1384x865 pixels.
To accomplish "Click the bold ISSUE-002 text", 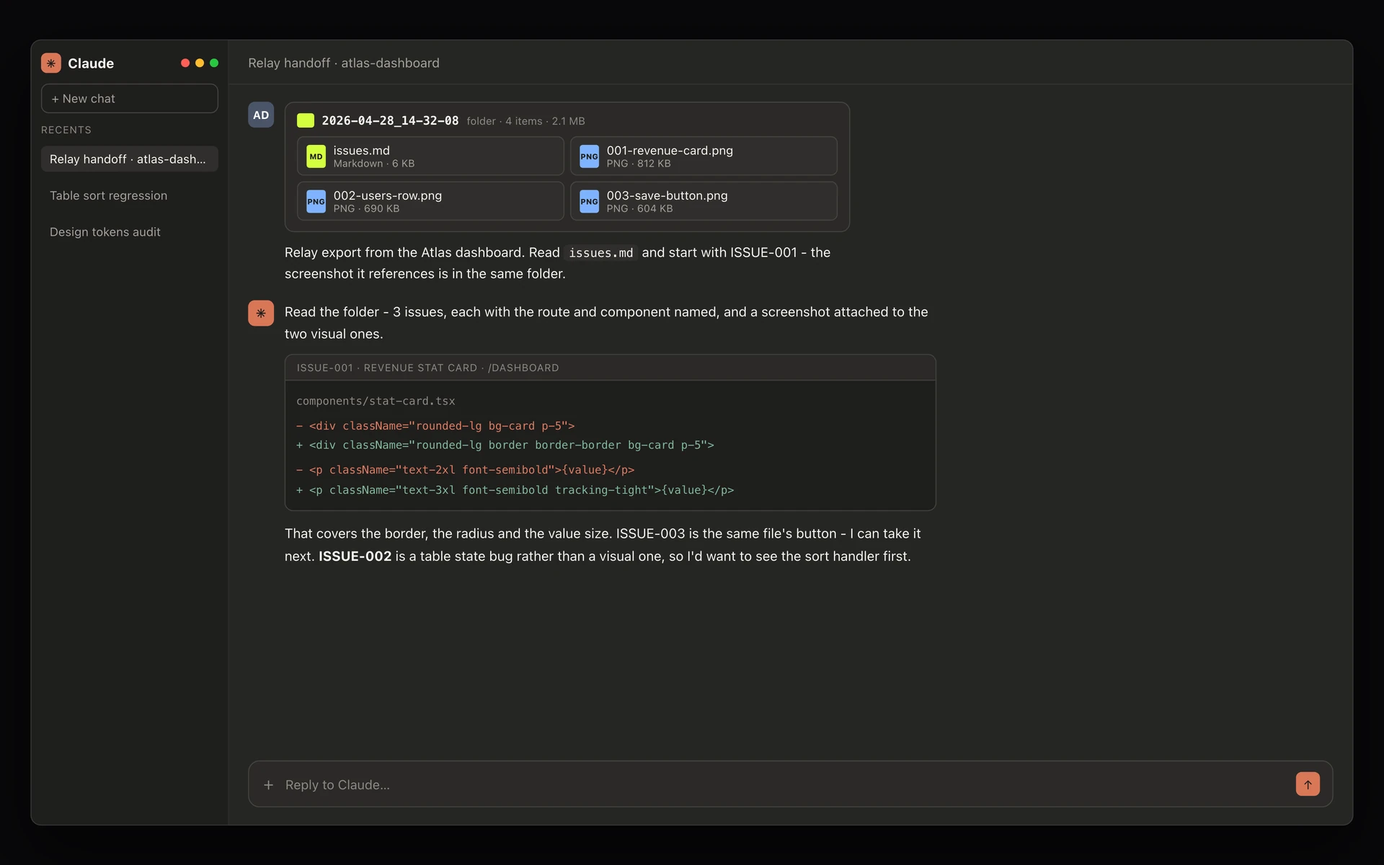I will 355,556.
